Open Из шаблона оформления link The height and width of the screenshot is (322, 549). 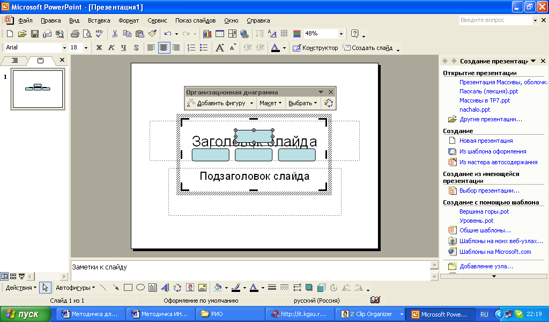(x=493, y=151)
